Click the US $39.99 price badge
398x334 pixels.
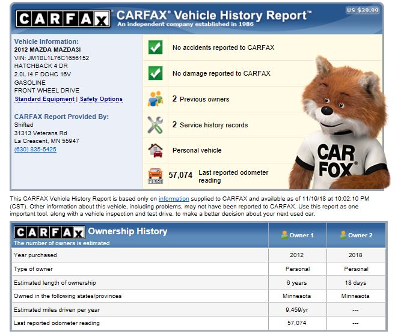click(363, 10)
